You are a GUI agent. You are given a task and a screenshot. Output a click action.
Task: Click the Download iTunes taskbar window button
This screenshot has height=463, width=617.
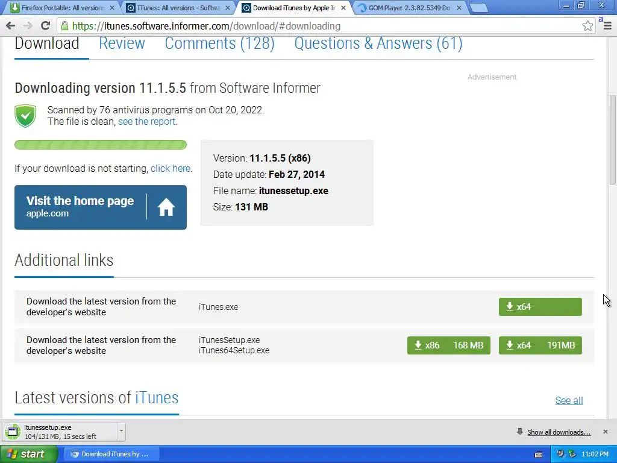(111, 454)
